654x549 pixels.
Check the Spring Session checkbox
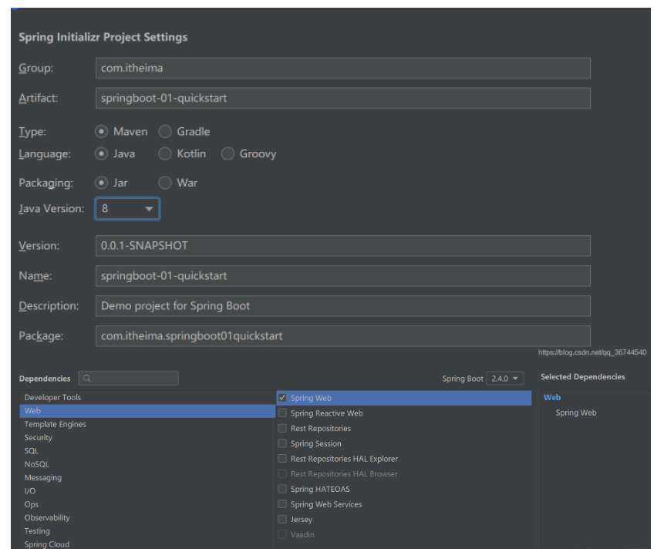tap(282, 443)
